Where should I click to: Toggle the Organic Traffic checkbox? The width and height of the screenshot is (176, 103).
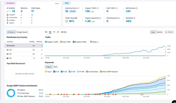tap(46, 42)
